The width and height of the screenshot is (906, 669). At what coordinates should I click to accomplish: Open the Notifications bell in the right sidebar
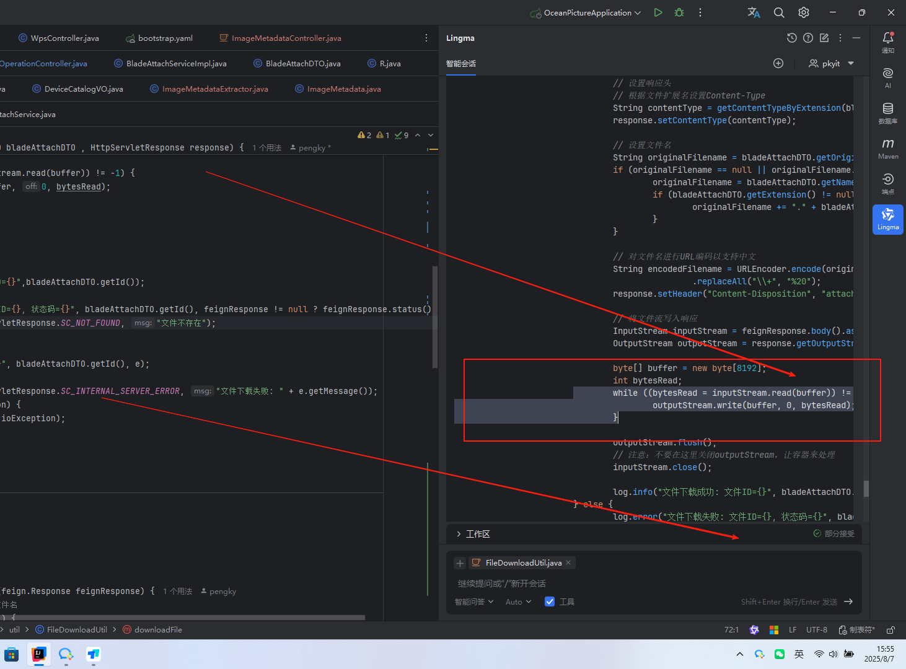pos(888,42)
